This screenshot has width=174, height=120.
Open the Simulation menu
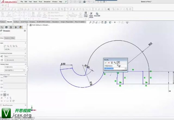point(47,2)
